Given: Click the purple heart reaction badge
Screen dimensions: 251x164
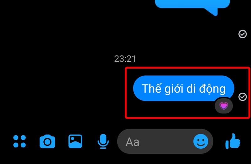Looking at the screenshot, I should [x=224, y=105].
